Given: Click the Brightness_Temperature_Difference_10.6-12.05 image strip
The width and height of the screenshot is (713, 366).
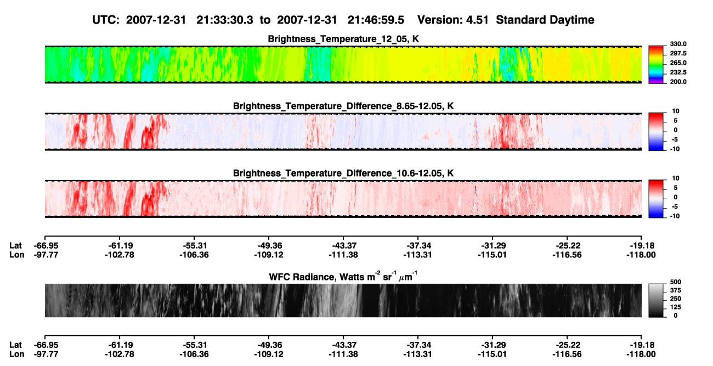Looking at the screenshot, I should click(x=343, y=199).
